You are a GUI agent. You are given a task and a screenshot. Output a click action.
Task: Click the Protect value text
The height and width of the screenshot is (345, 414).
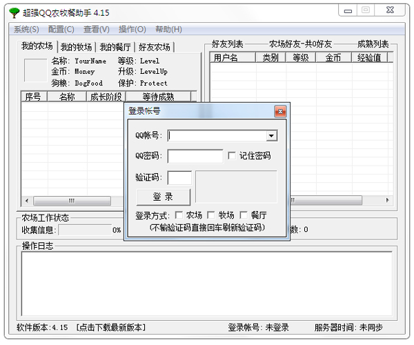click(154, 83)
